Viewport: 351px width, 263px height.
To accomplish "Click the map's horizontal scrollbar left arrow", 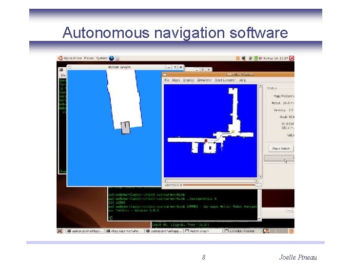I will click(x=165, y=181).
